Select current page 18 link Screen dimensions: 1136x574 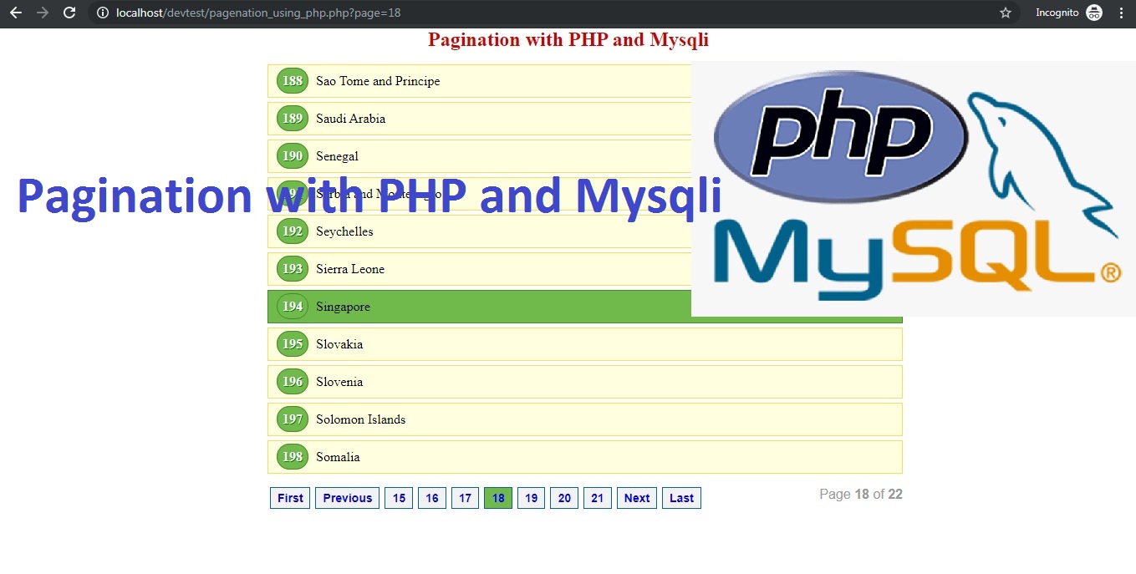pos(498,498)
